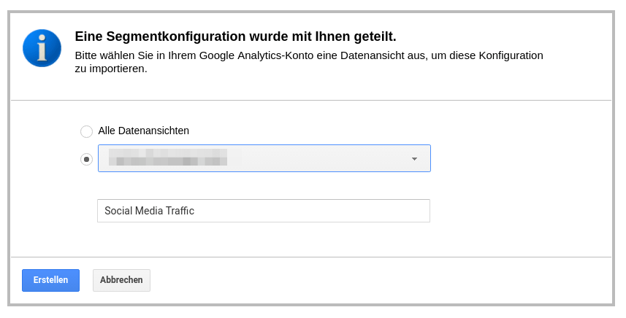Open the data view dropdown list
This screenshot has height=318, width=626.
(x=264, y=158)
